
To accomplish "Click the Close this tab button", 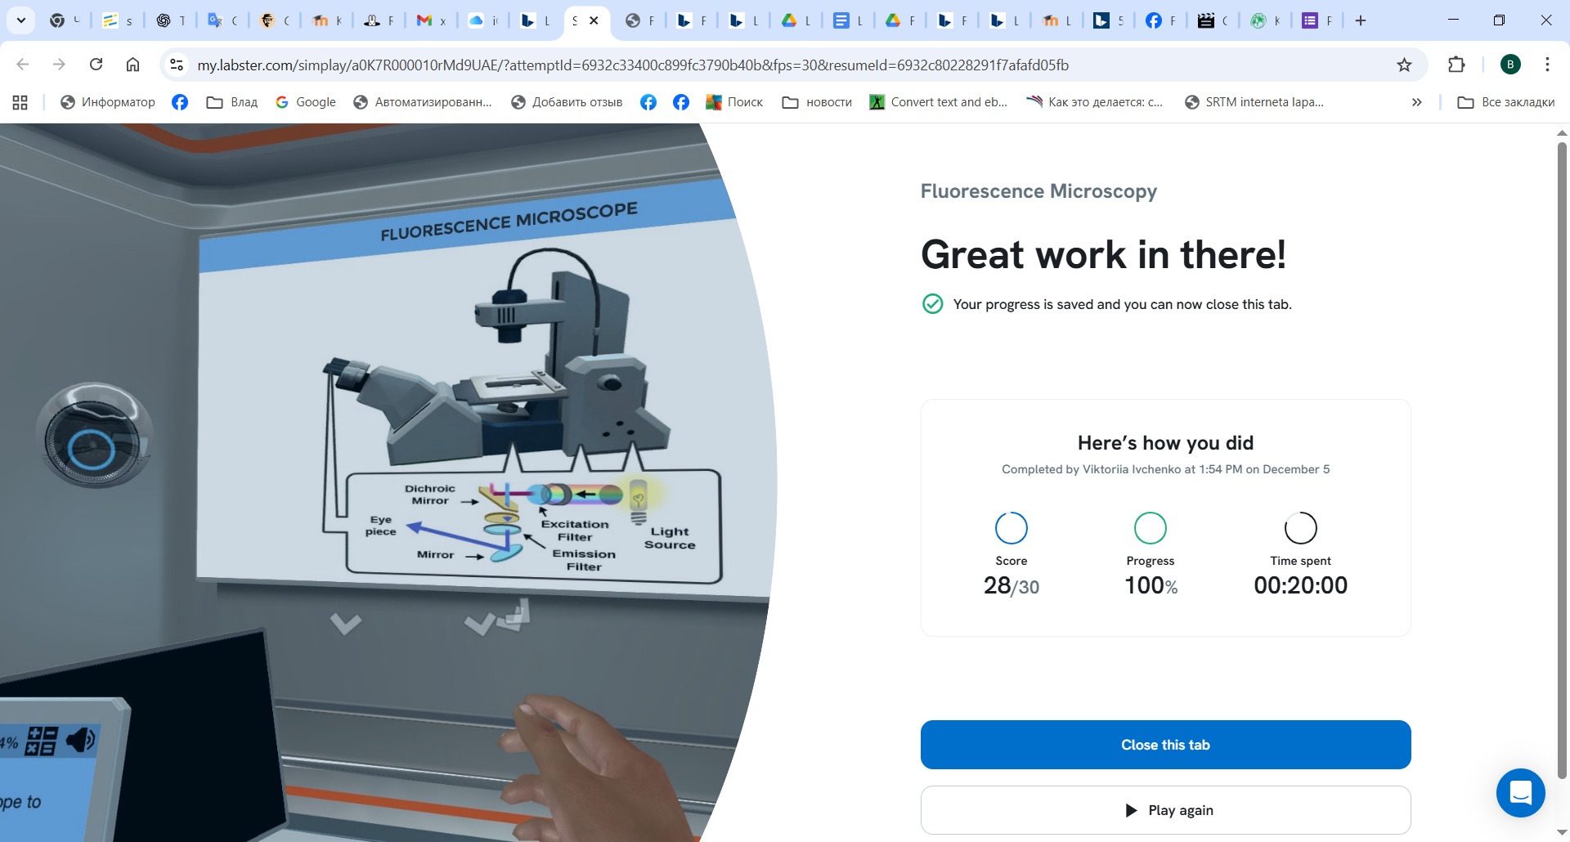I will pos(1165,745).
